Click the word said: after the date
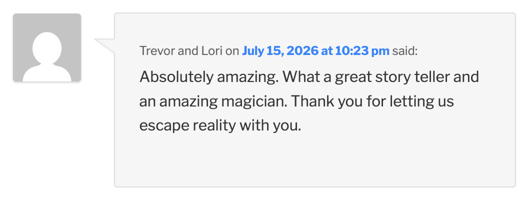The image size is (529, 201). (x=405, y=51)
